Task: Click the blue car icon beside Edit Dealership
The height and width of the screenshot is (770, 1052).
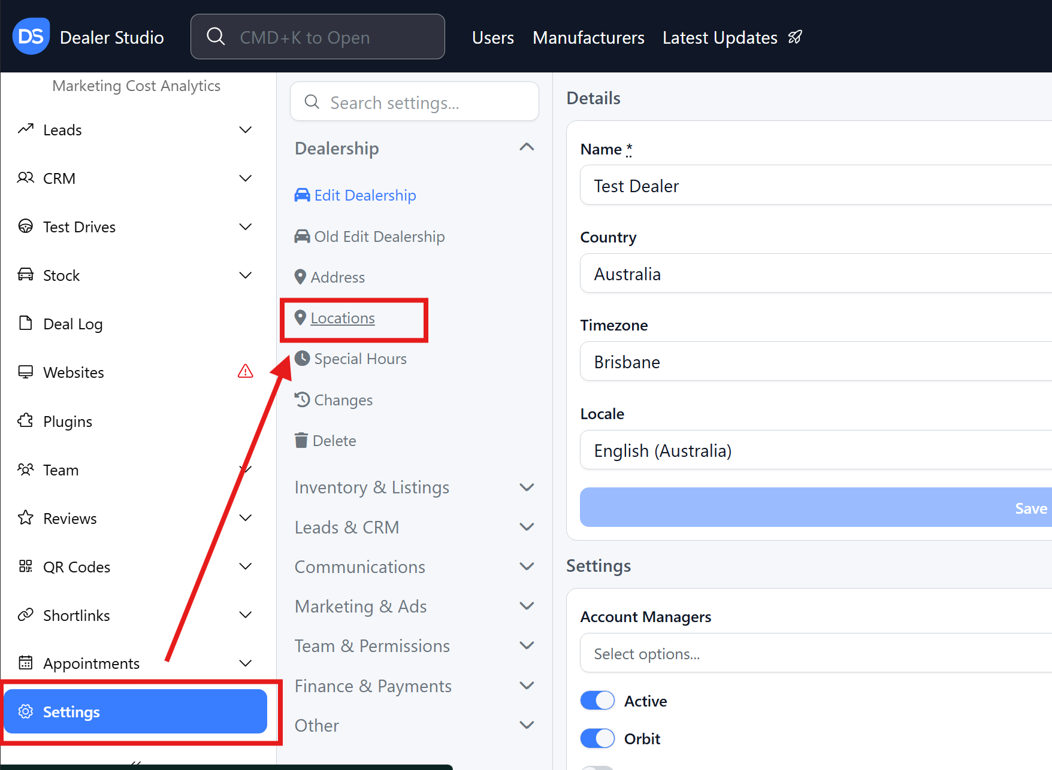Action: (303, 195)
